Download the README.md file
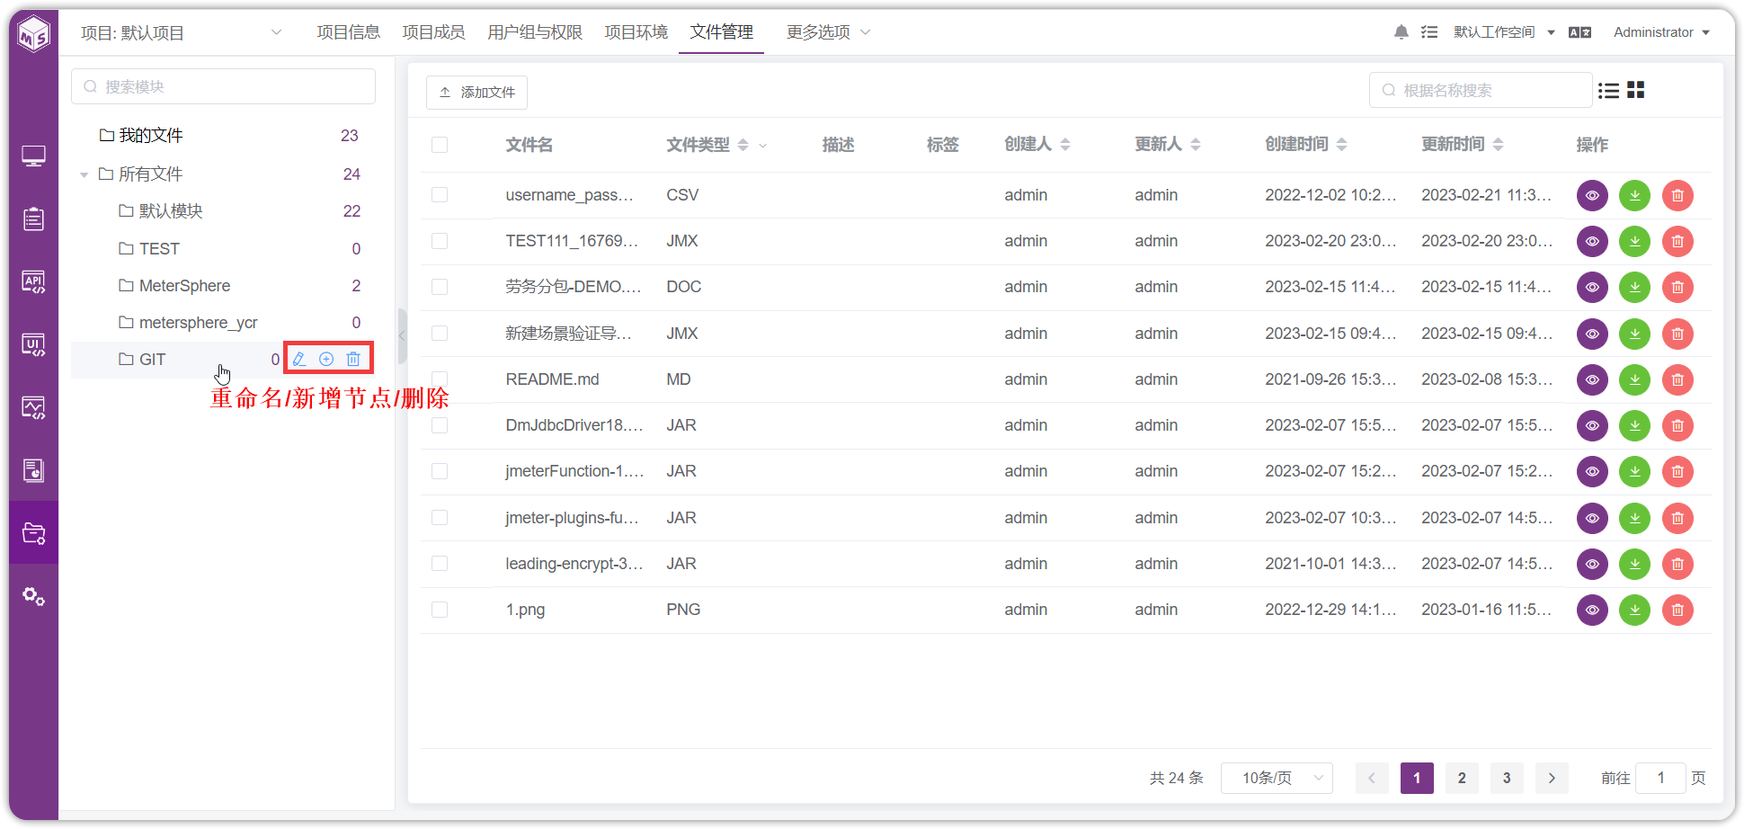Screen dimensions: 1744x829 click(x=1634, y=379)
